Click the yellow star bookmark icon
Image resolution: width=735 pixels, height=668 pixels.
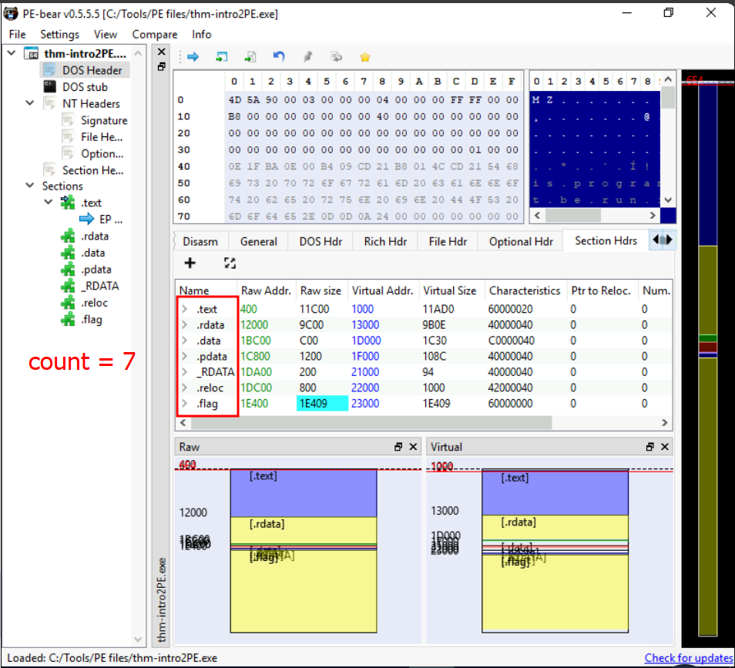tap(364, 57)
